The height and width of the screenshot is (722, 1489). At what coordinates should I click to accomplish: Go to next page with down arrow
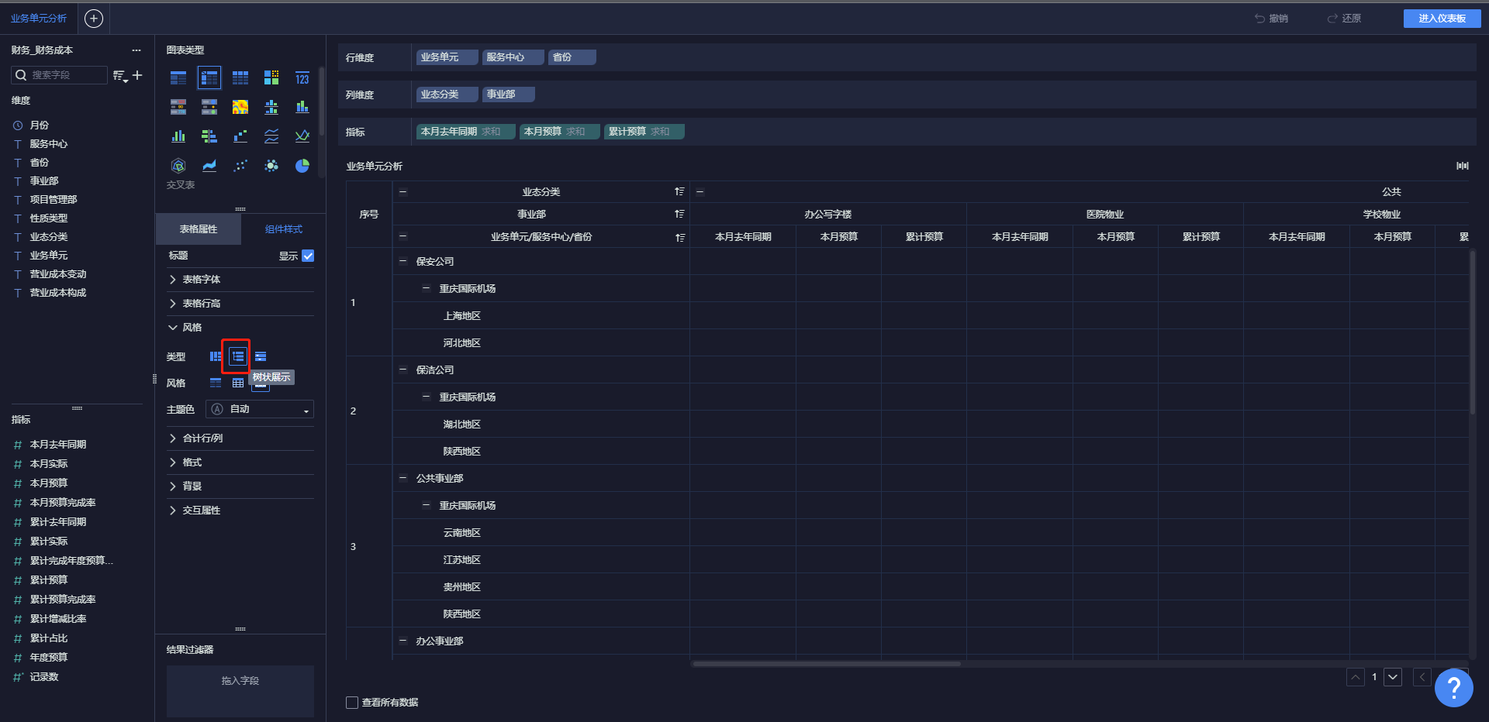pyautogui.click(x=1393, y=677)
